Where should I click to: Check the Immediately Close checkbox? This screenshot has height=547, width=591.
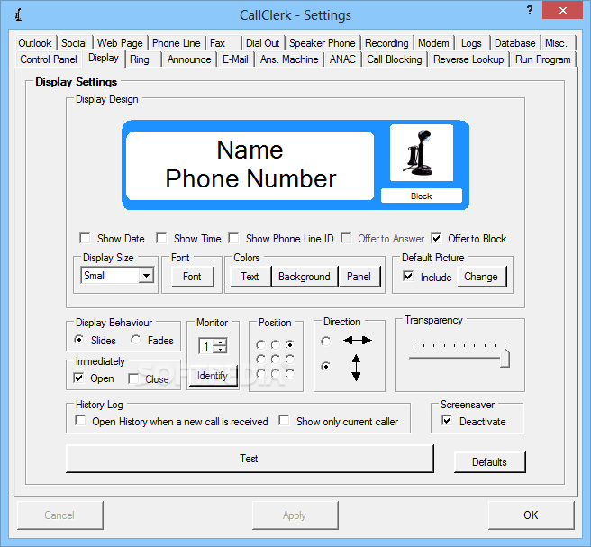[133, 378]
